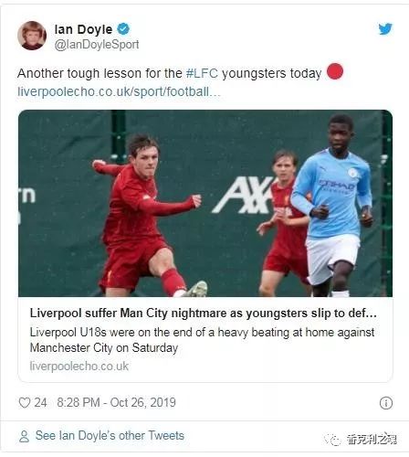Click the liverpoolecho.co.uk card domain
The image size is (409, 457).
(x=79, y=367)
